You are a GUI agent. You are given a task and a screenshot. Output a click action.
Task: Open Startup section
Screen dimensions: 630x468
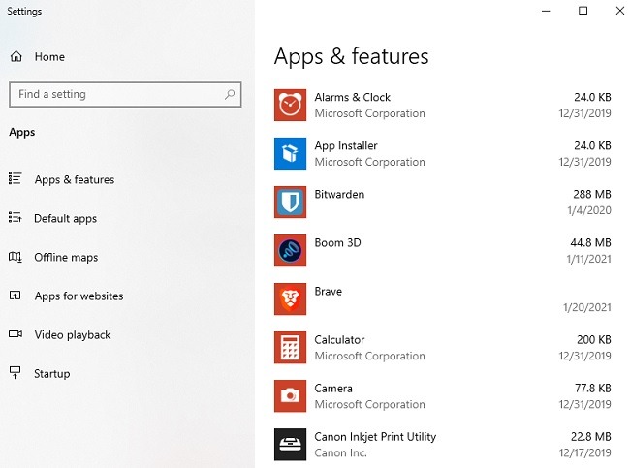(51, 374)
